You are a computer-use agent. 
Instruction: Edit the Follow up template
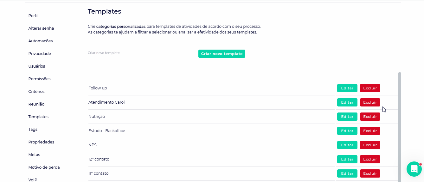click(347, 88)
